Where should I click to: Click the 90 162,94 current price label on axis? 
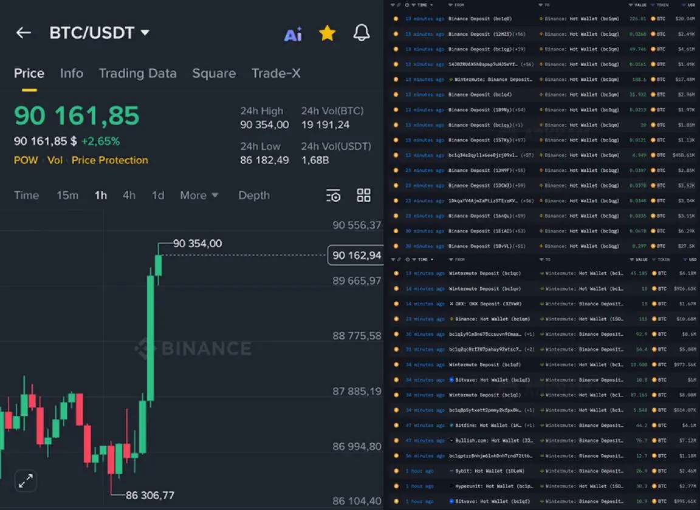click(x=356, y=255)
